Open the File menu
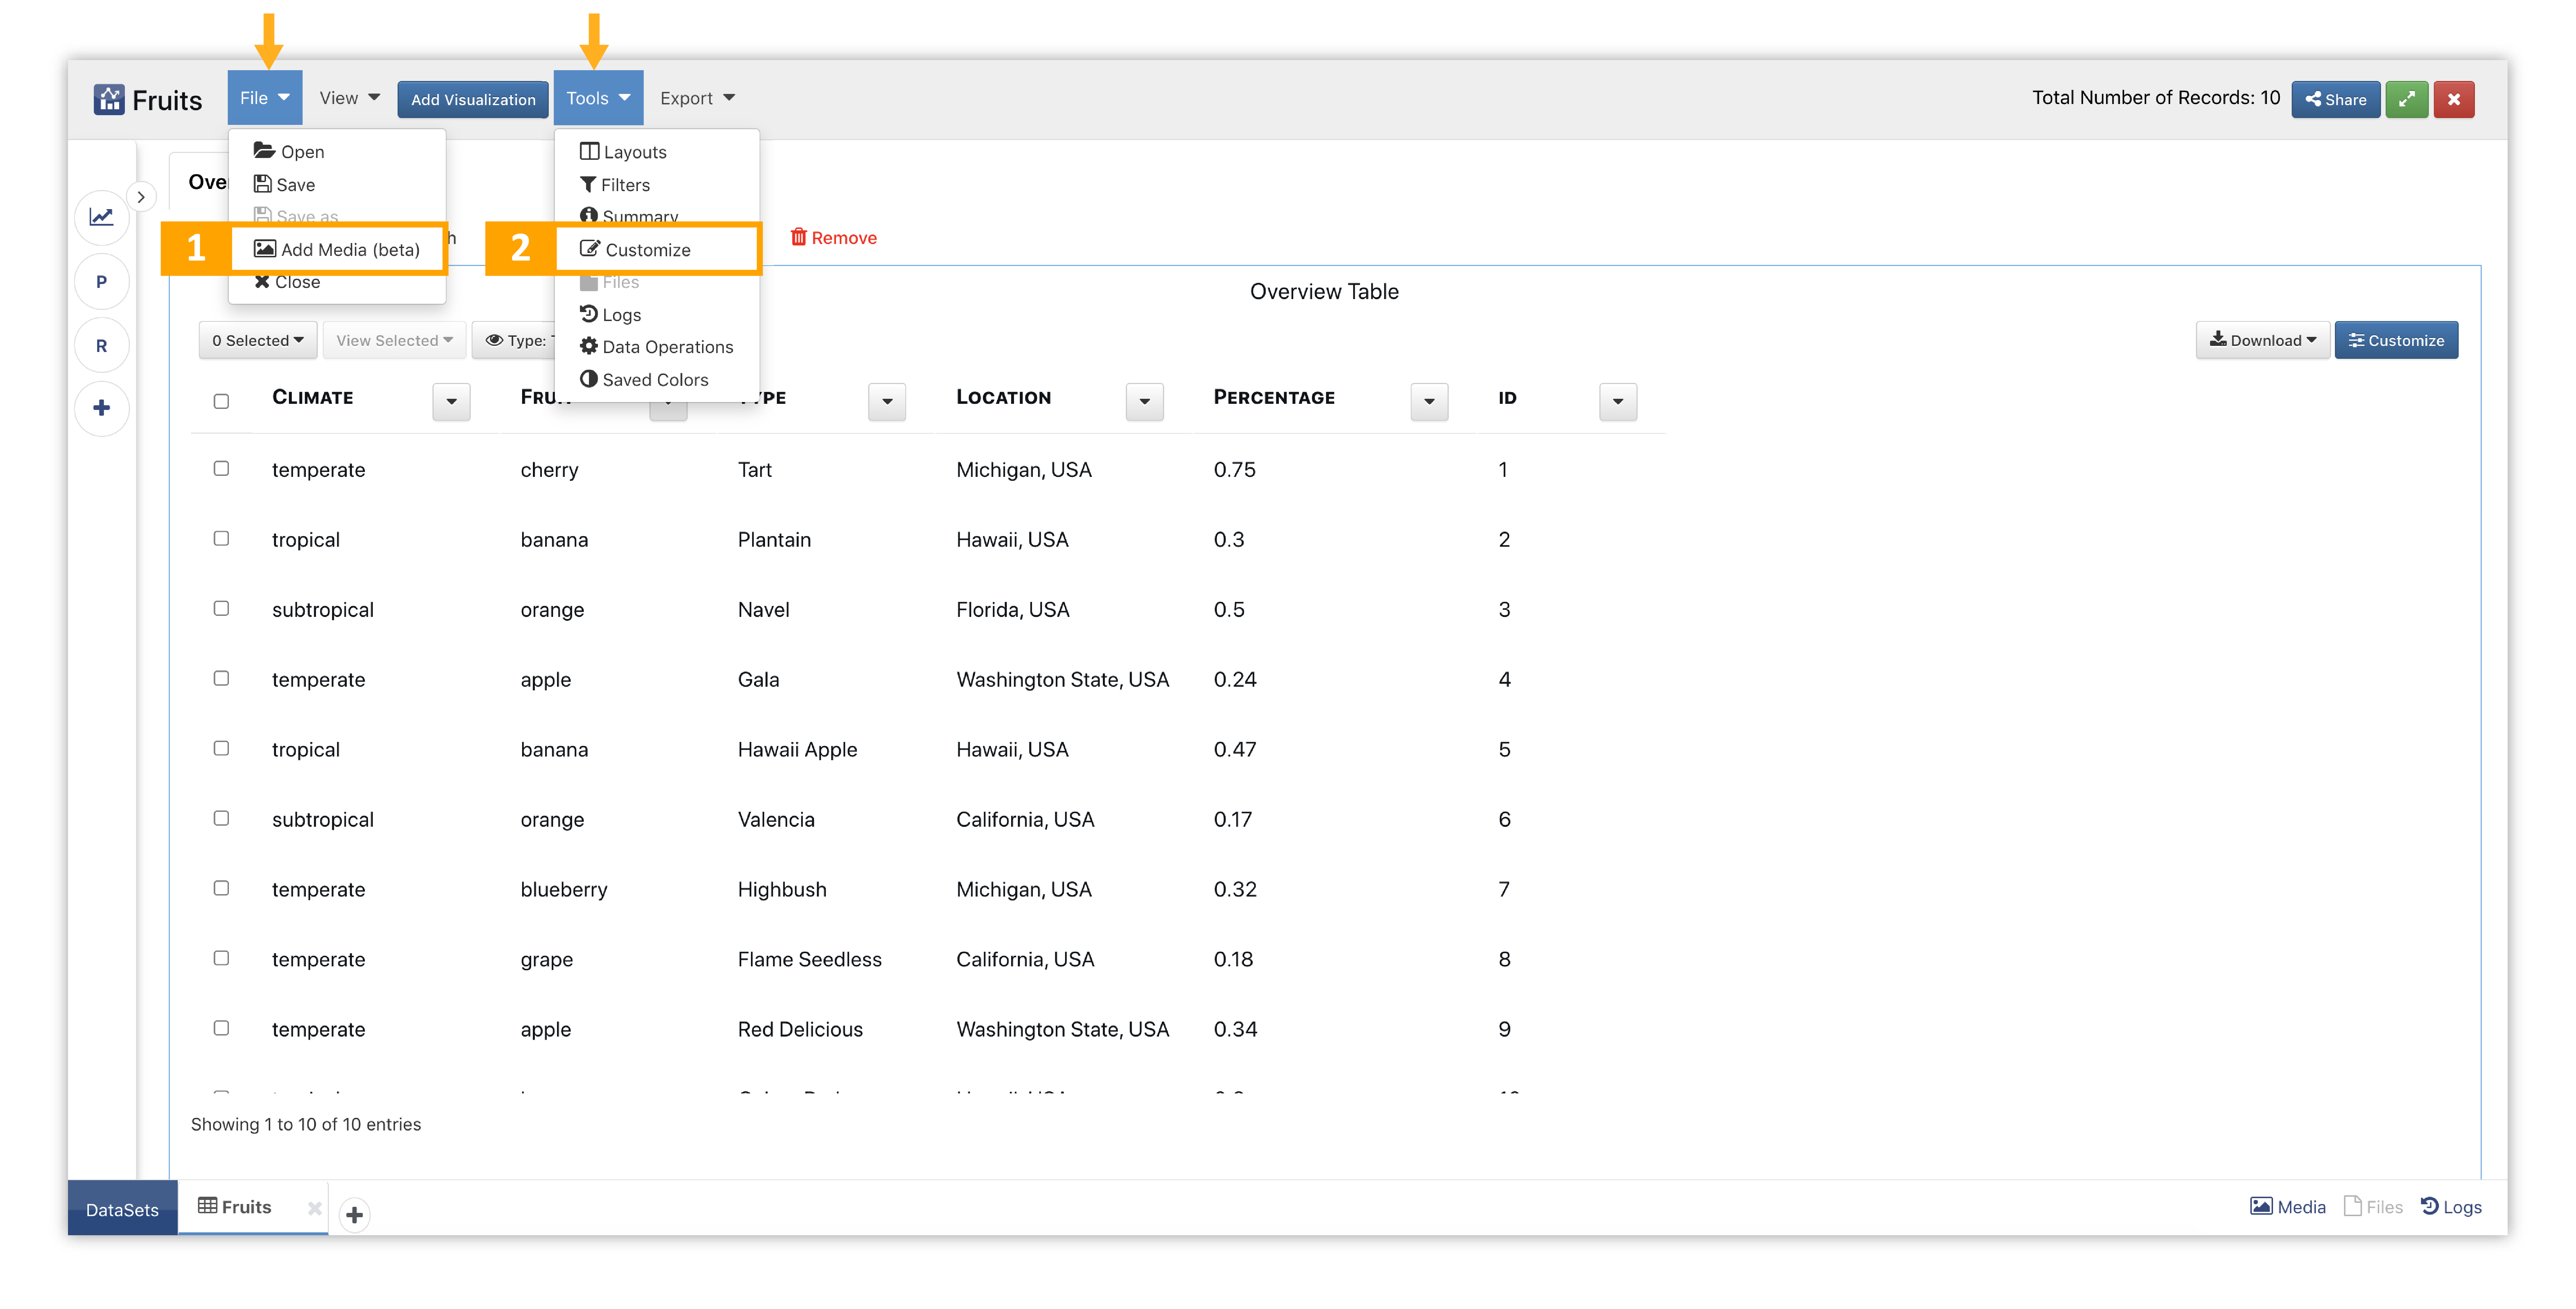The image size is (2576, 1309). (264, 98)
